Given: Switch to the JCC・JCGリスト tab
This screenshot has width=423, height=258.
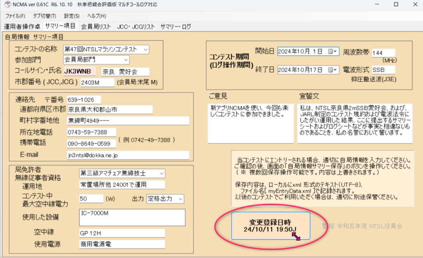Looking at the screenshot, I should 136,26.
